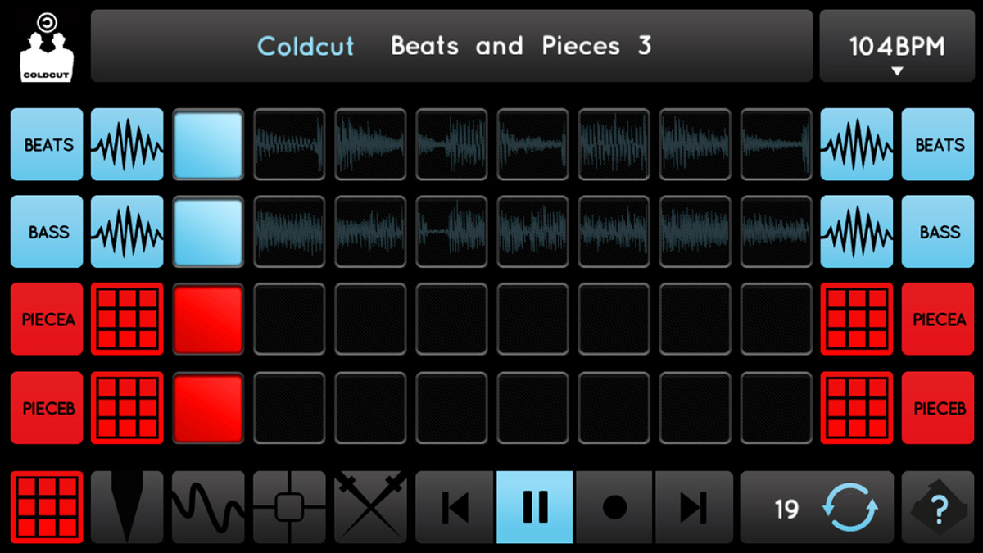This screenshot has width=983, height=553.
Task: Select the filter funnel tool icon
Action: 127,507
